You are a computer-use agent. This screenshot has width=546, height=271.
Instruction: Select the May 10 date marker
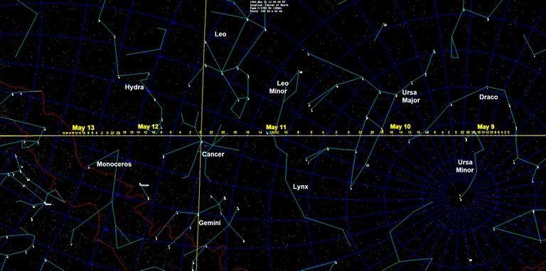coord(400,126)
